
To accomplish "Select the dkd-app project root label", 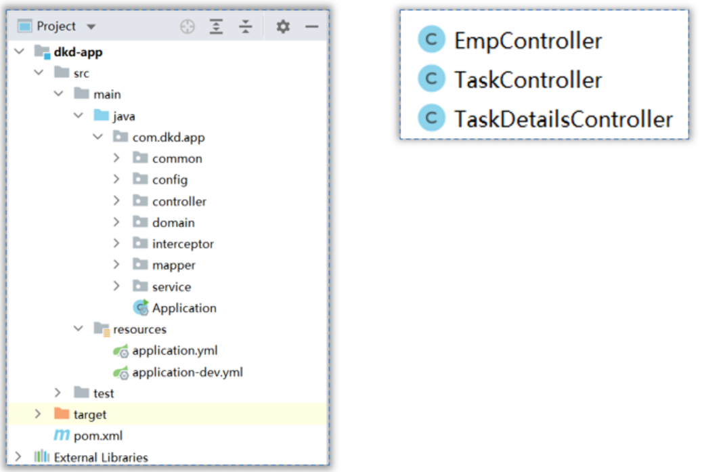I will pos(78,52).
